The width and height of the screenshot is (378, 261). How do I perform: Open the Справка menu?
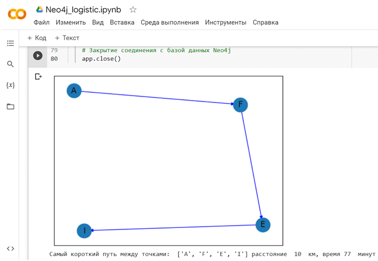265,22
